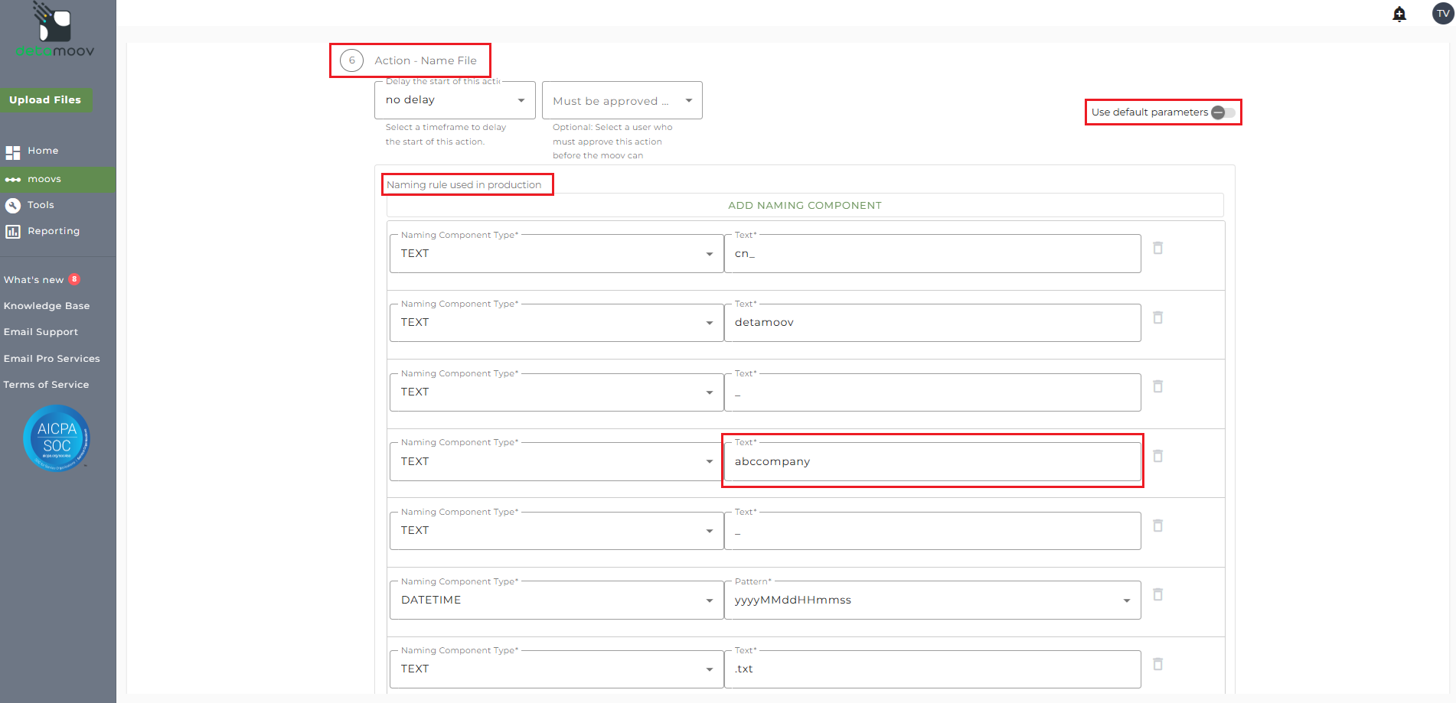The width and height of the screenshot is (1456, 703).
Task: Open the TV user avatar menu
Action: (1443, 14)
